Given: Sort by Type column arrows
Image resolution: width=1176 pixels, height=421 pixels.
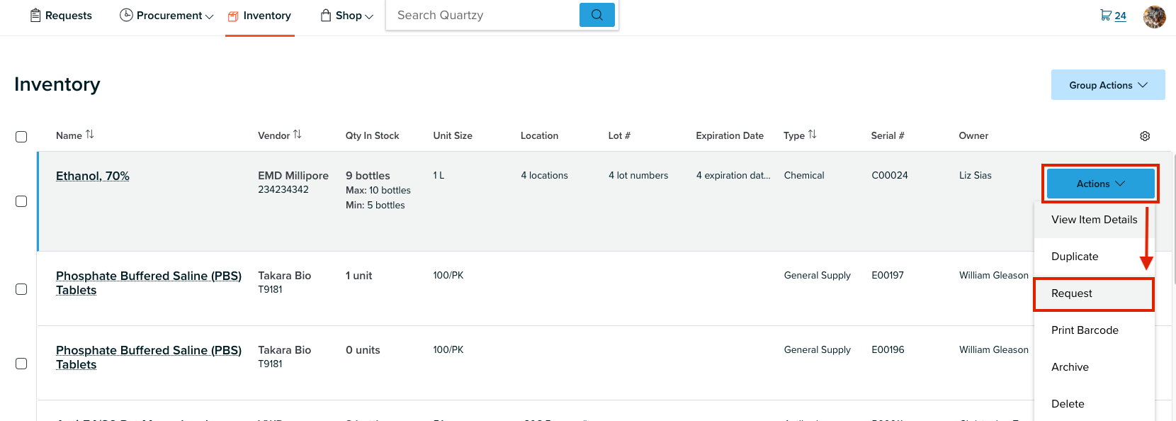Looking at the screenshot, I should coord(813,135).
